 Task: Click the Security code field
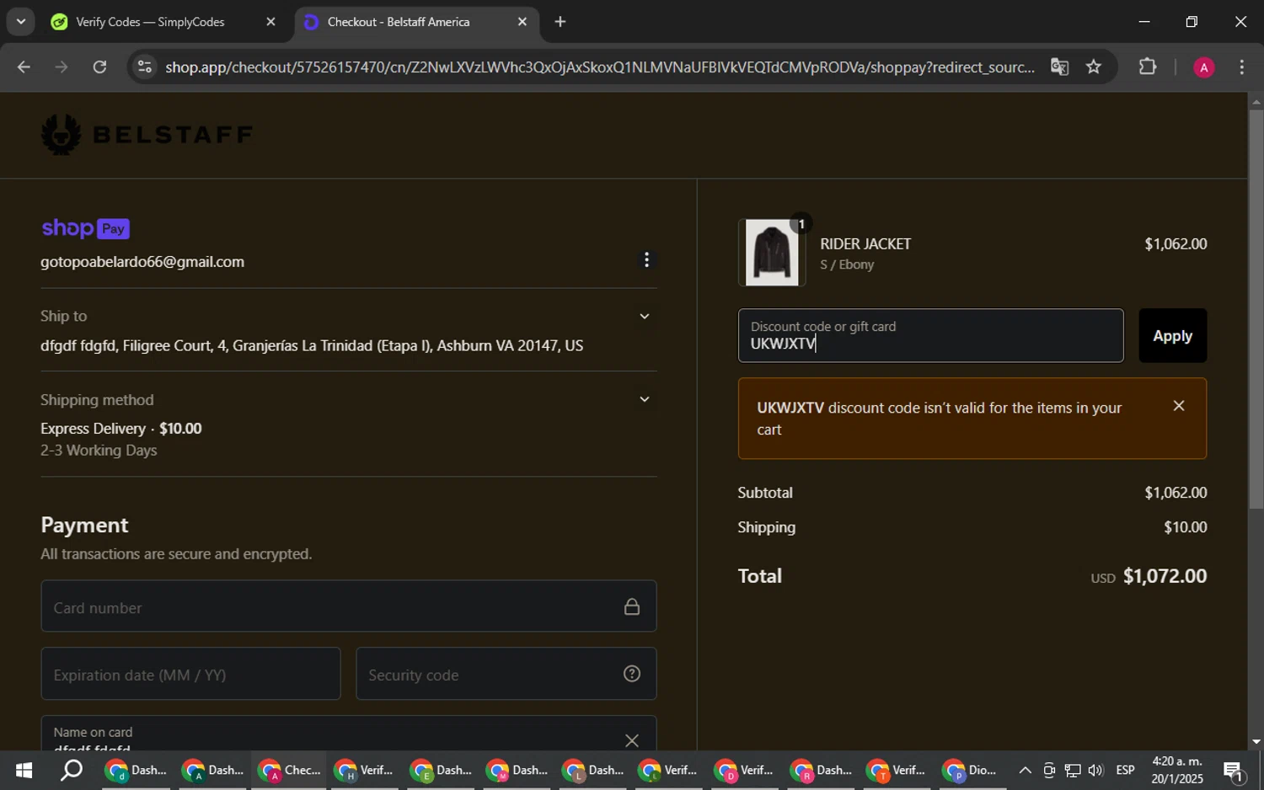(x=506, y=674)
